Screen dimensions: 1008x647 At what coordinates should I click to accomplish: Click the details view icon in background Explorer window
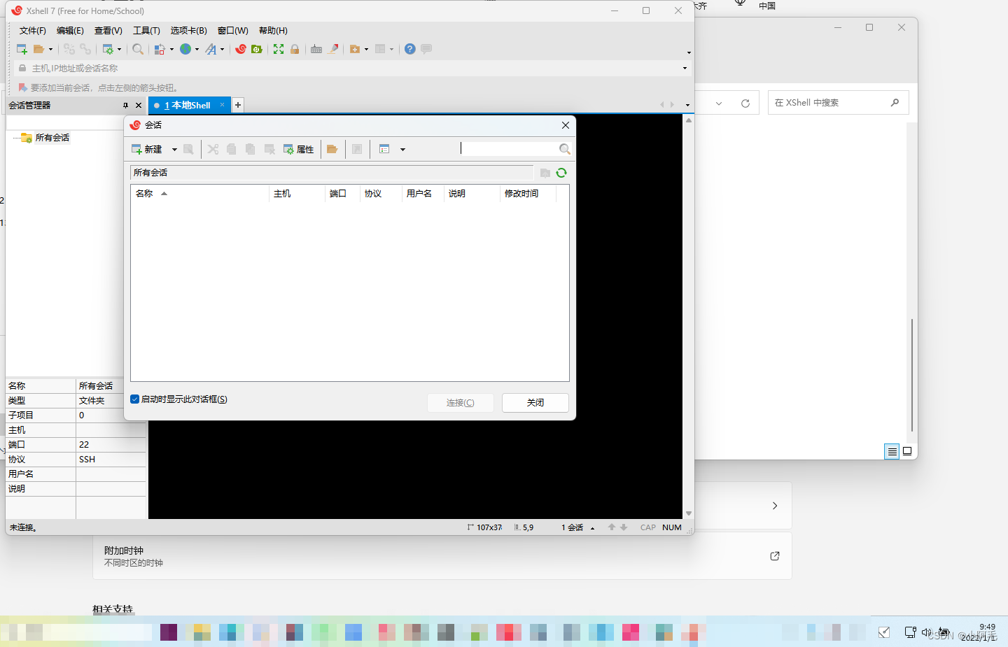pos(892,451)
